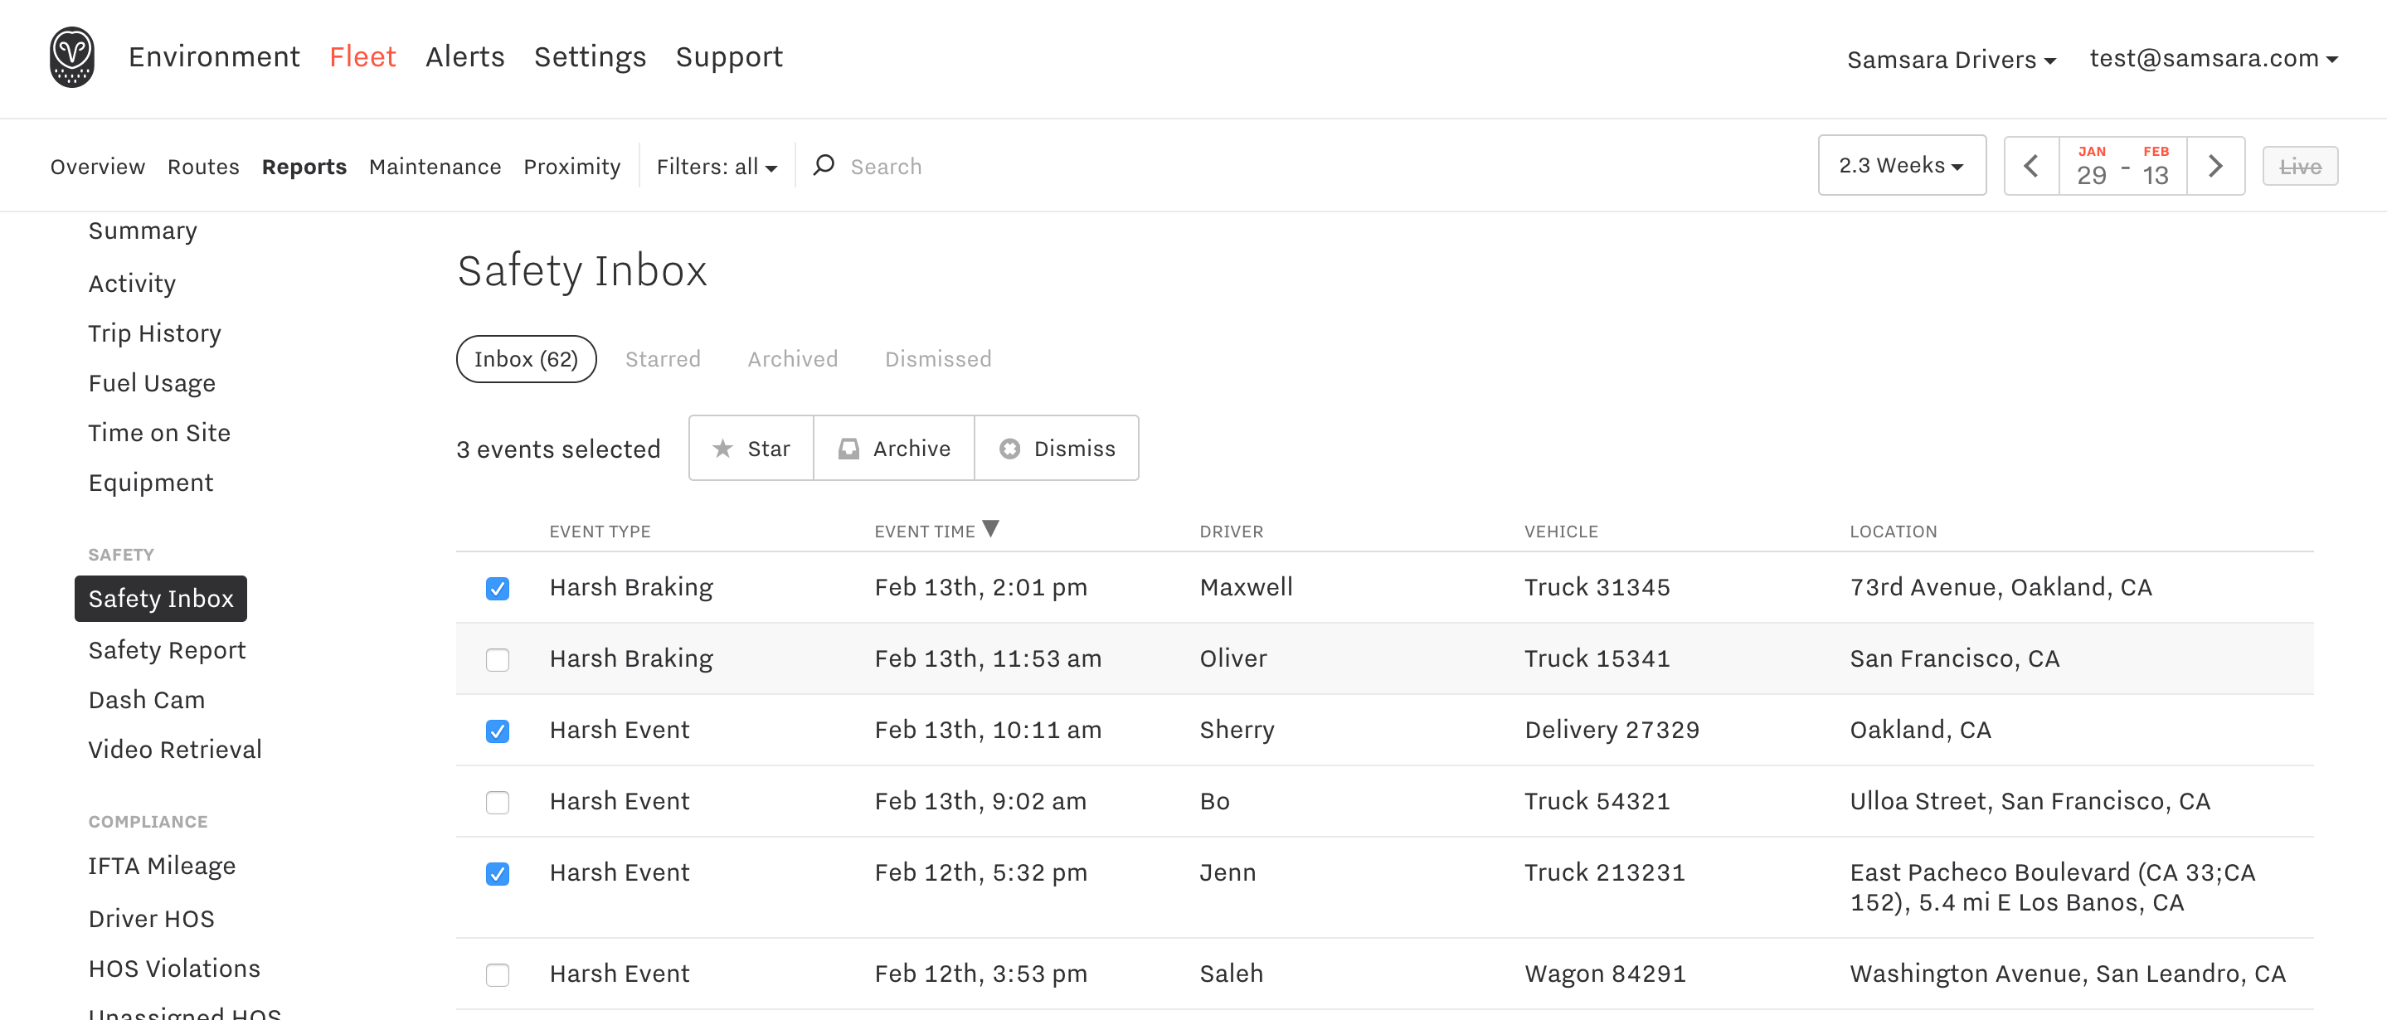This screenshot has width=2387, height=1020.
Task: Switch to the Starred tab
Action: (x=663, y=359)
